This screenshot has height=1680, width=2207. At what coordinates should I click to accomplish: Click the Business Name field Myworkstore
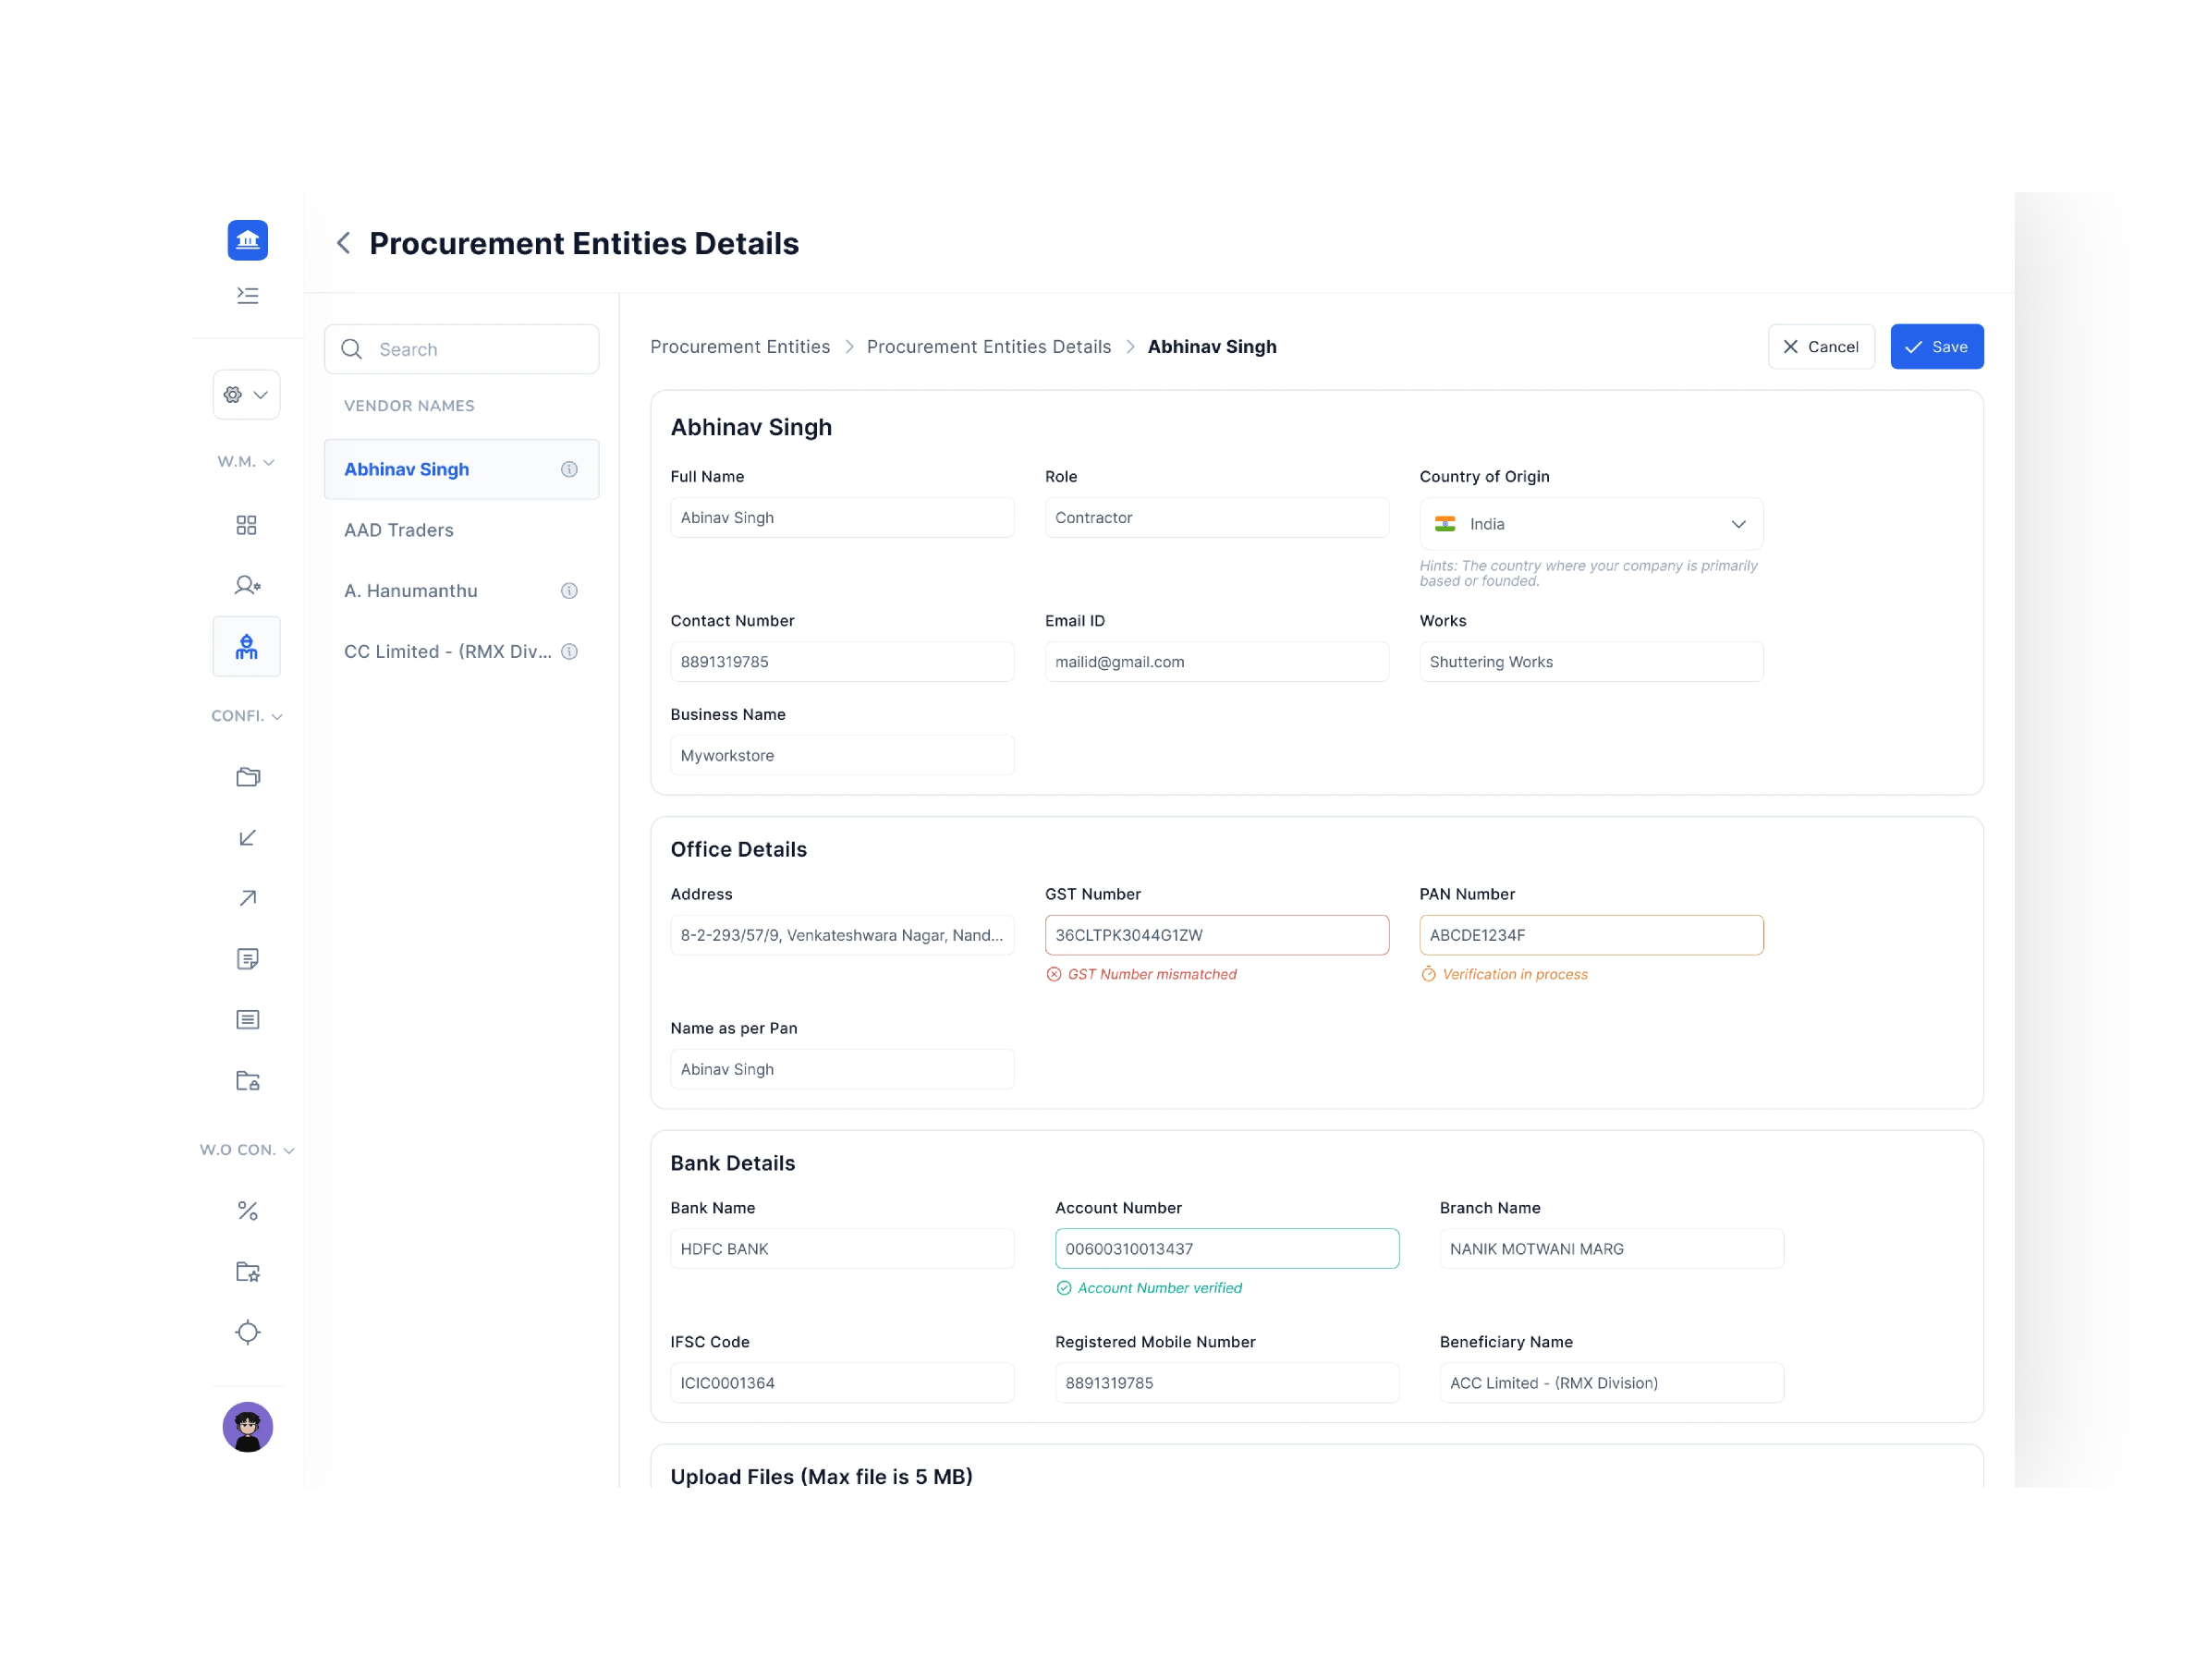coord(842,756)
